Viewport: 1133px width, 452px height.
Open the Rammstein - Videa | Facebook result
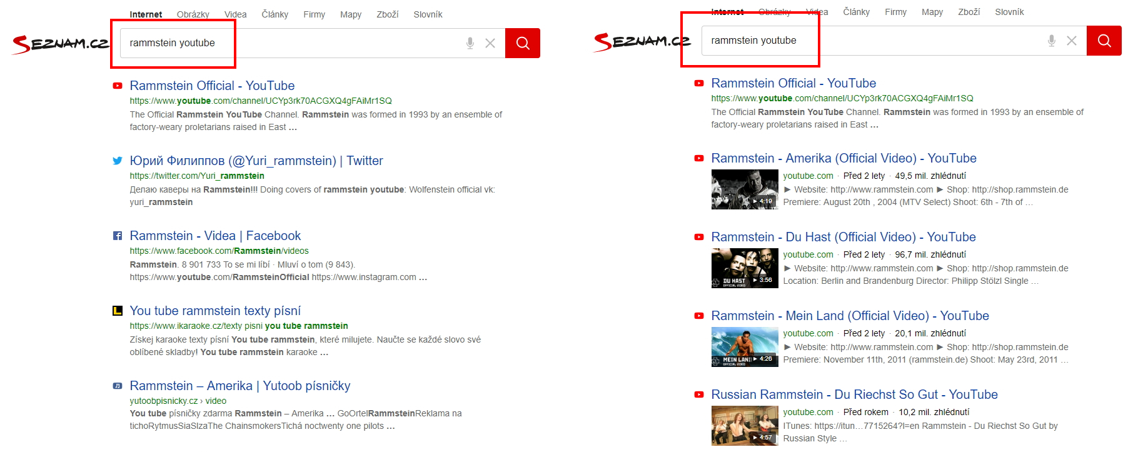click(215, 236)
